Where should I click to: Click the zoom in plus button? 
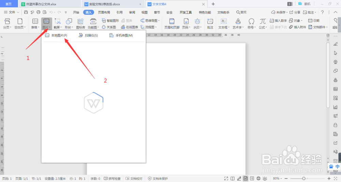click(329, 179)
